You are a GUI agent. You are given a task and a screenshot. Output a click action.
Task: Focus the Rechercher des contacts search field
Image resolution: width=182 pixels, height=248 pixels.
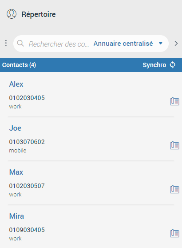point(59,44)
